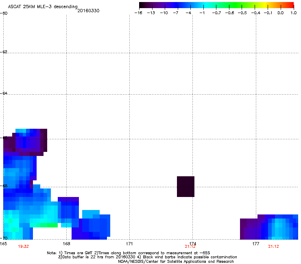Click the color bar label 0.0
Viewport: 301px width, 264px height.
click(x=281, y=13)
